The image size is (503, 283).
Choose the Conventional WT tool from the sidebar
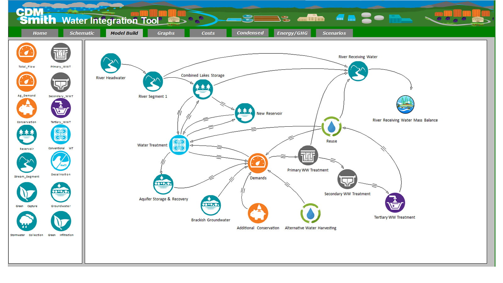[61, 134]
